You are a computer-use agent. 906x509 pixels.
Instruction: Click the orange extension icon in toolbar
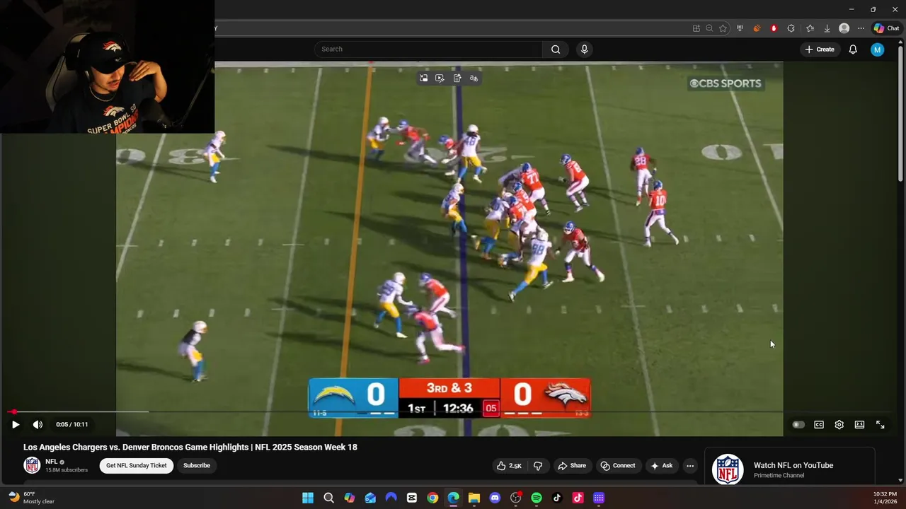pos(757,28)
